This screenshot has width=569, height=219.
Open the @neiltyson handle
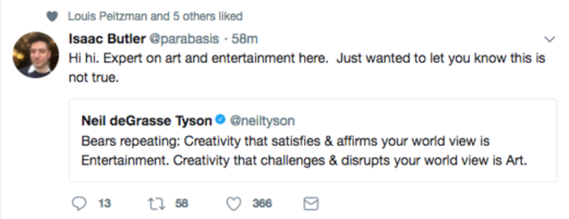[262, 121]
